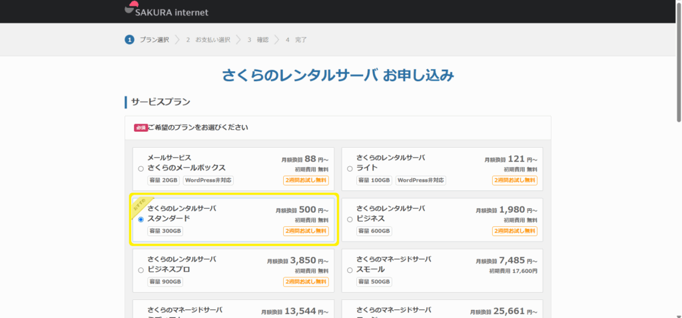
Task: Click the step 1 numbered circle icon
Action: point(129,40)
